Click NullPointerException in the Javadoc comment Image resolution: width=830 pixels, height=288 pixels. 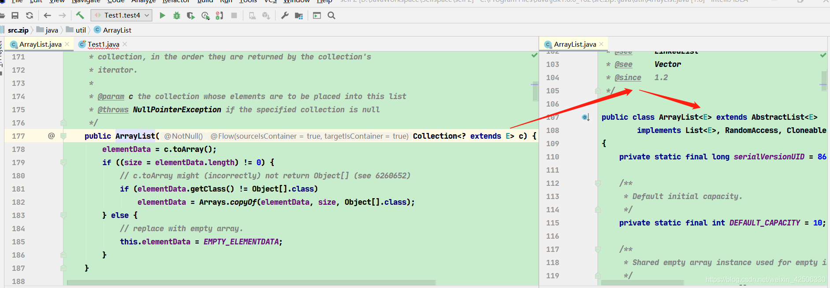(177, 110)
